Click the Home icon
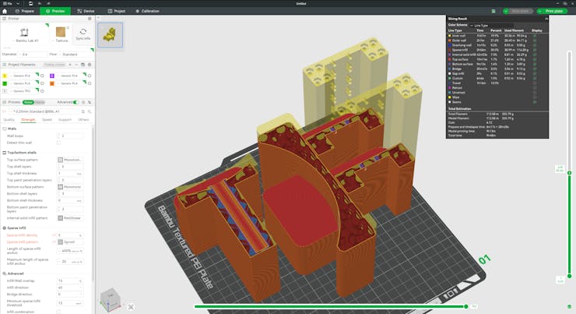The height and width of the screenshot is (314, 576). 5,11
